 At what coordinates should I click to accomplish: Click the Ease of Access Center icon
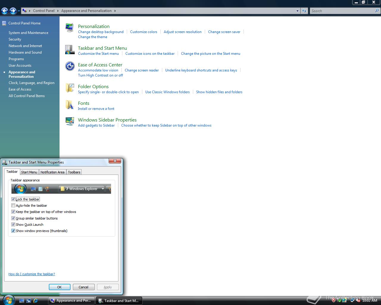coord(70,66)
